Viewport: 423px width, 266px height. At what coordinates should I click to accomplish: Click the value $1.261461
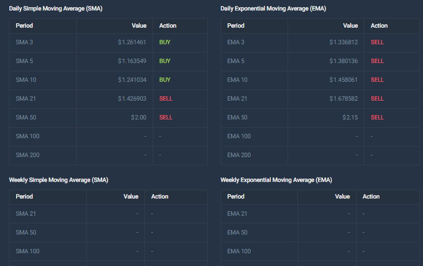132,42
